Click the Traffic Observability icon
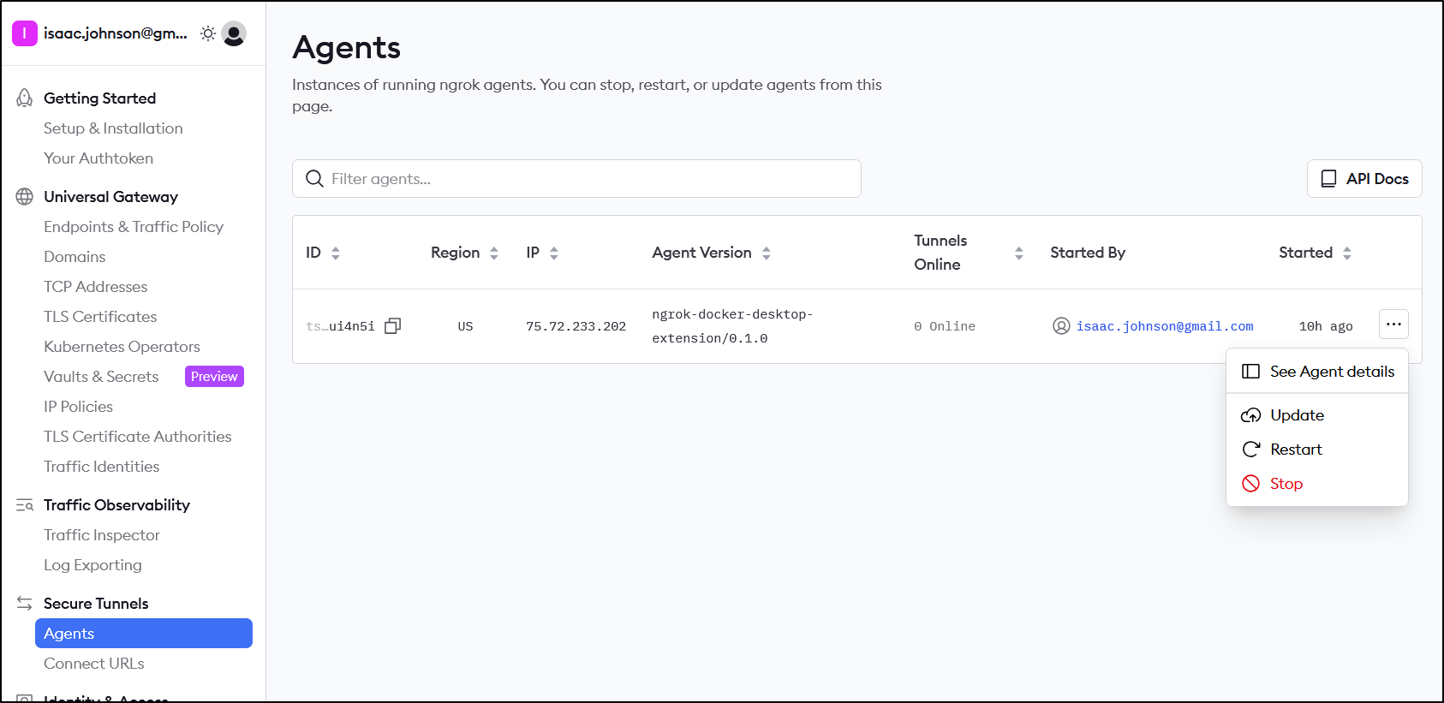This screenshot has height=703, width=1444. pyautogui.click(x=25, y=505)
